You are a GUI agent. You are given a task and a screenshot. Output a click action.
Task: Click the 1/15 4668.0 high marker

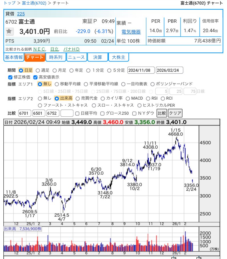[x=176, y=132]
